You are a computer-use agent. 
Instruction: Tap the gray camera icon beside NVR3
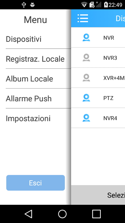[x=86, y=58]
